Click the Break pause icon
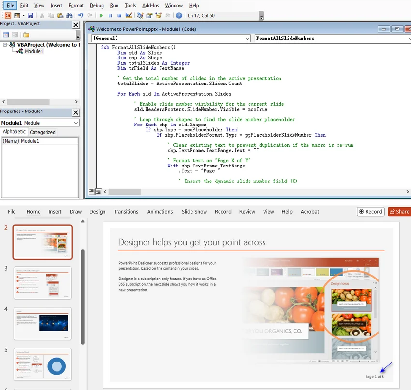The image size is (411, 390). [110, 16]
